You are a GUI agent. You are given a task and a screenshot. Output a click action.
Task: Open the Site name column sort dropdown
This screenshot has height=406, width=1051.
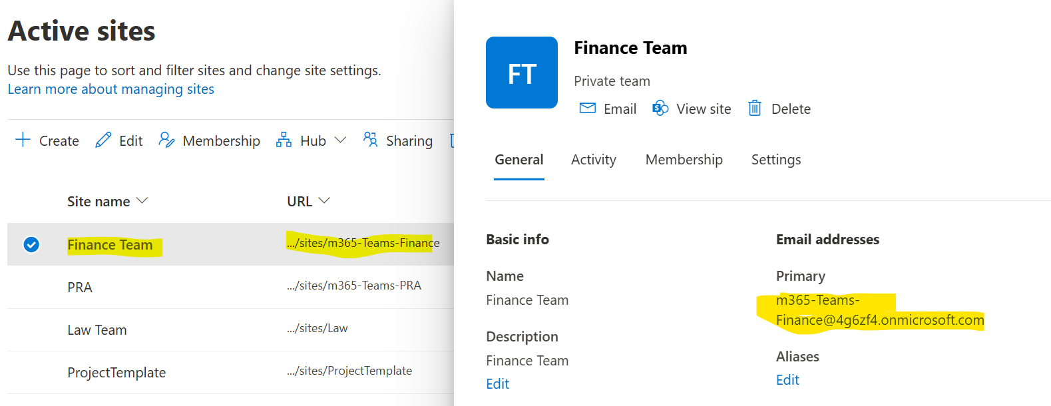pyautogui.click(x=142, y=201)
